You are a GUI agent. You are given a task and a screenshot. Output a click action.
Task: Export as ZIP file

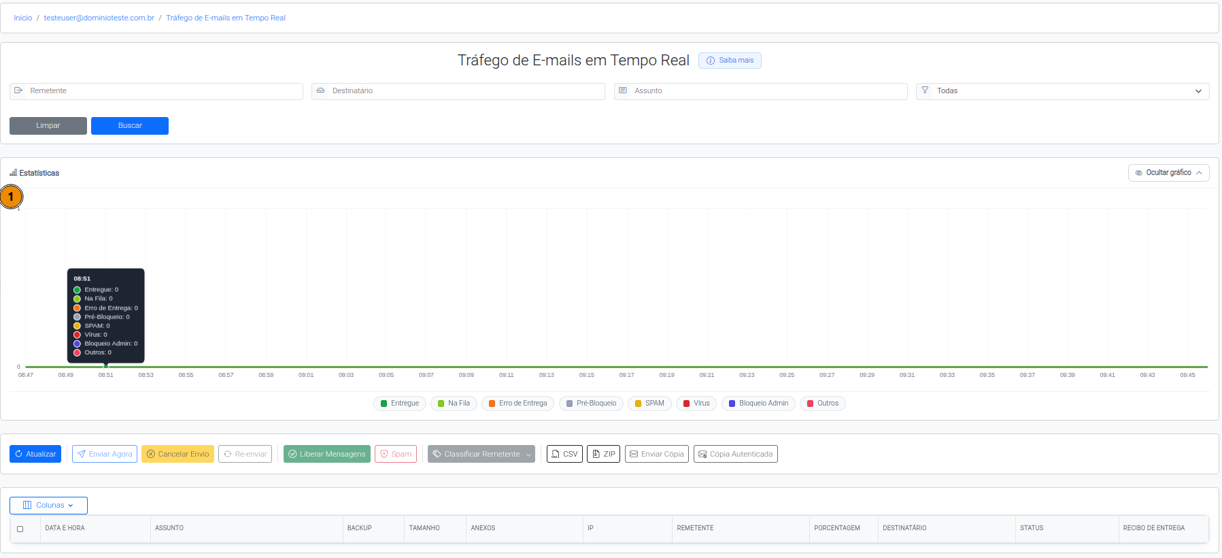[x=603, y=454]
